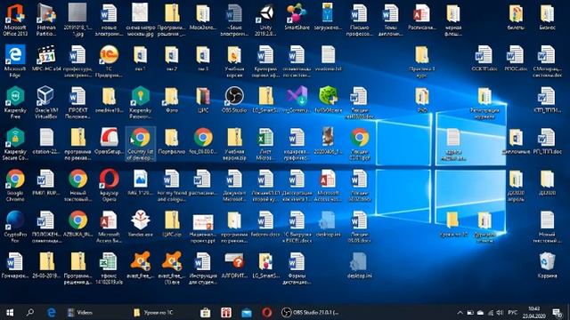Select the Kaspersky Secure Connection shortcut
Image resolution: width=570 pixels, height=320 pixels.
(x=15, y=144)
